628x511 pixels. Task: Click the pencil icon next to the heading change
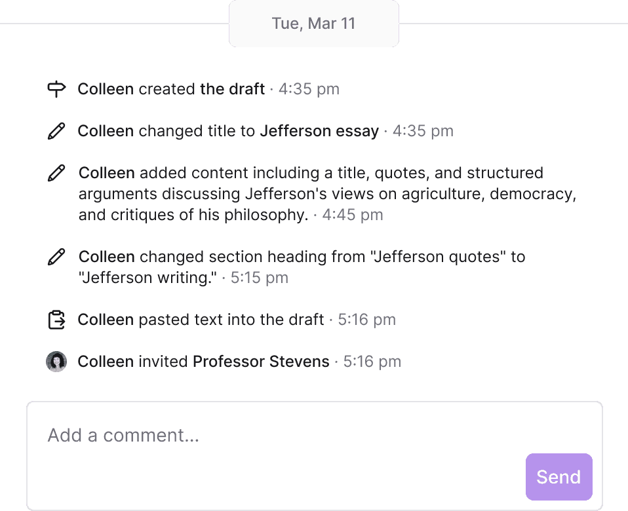(57, 257)
